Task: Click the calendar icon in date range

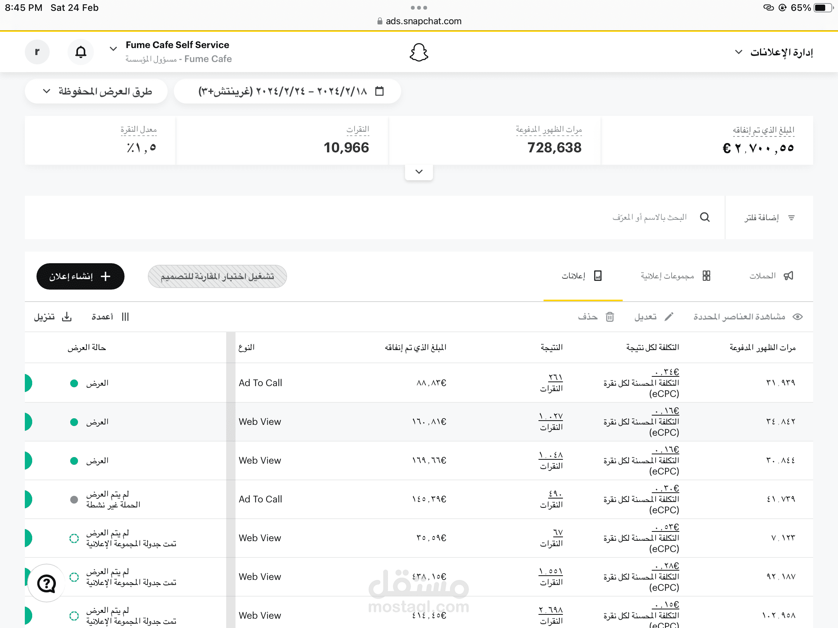Action: (x=379, y=91)
